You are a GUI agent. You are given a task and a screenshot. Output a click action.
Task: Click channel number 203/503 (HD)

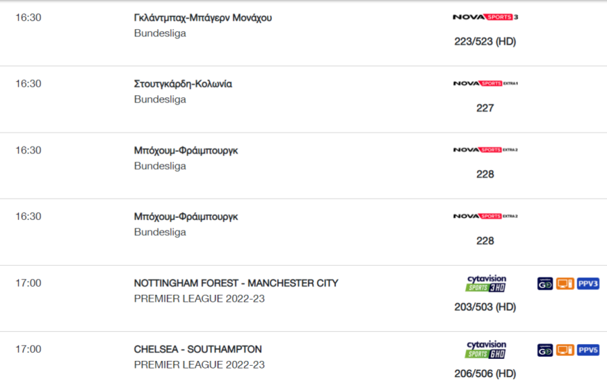[485, 307]
